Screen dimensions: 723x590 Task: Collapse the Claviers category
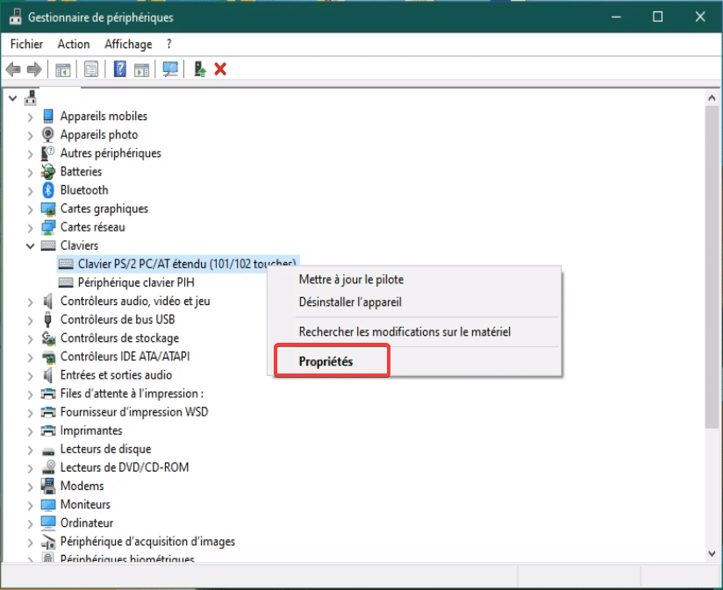click(30, 246)
